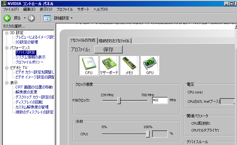This screenshot has height=145, width=237.
Task: Open the サポート menu
Action: click(83, 9)
